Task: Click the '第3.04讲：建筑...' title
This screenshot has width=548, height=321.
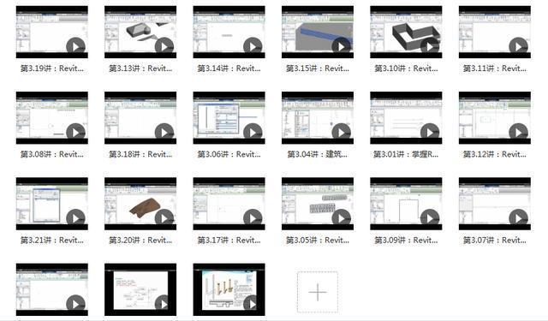Action: click(x=318, y=154)
